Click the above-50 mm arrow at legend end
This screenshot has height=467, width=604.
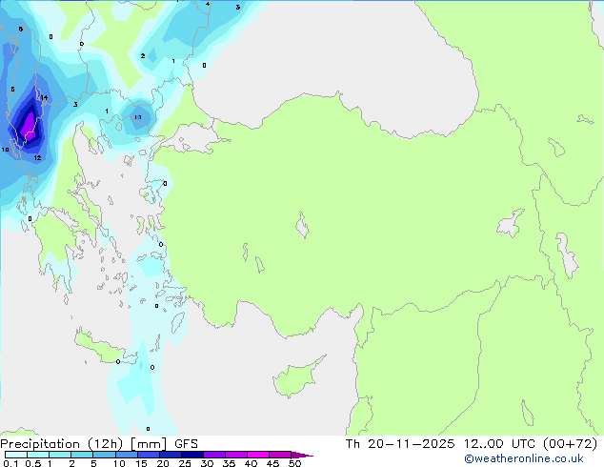coord(302,455)
